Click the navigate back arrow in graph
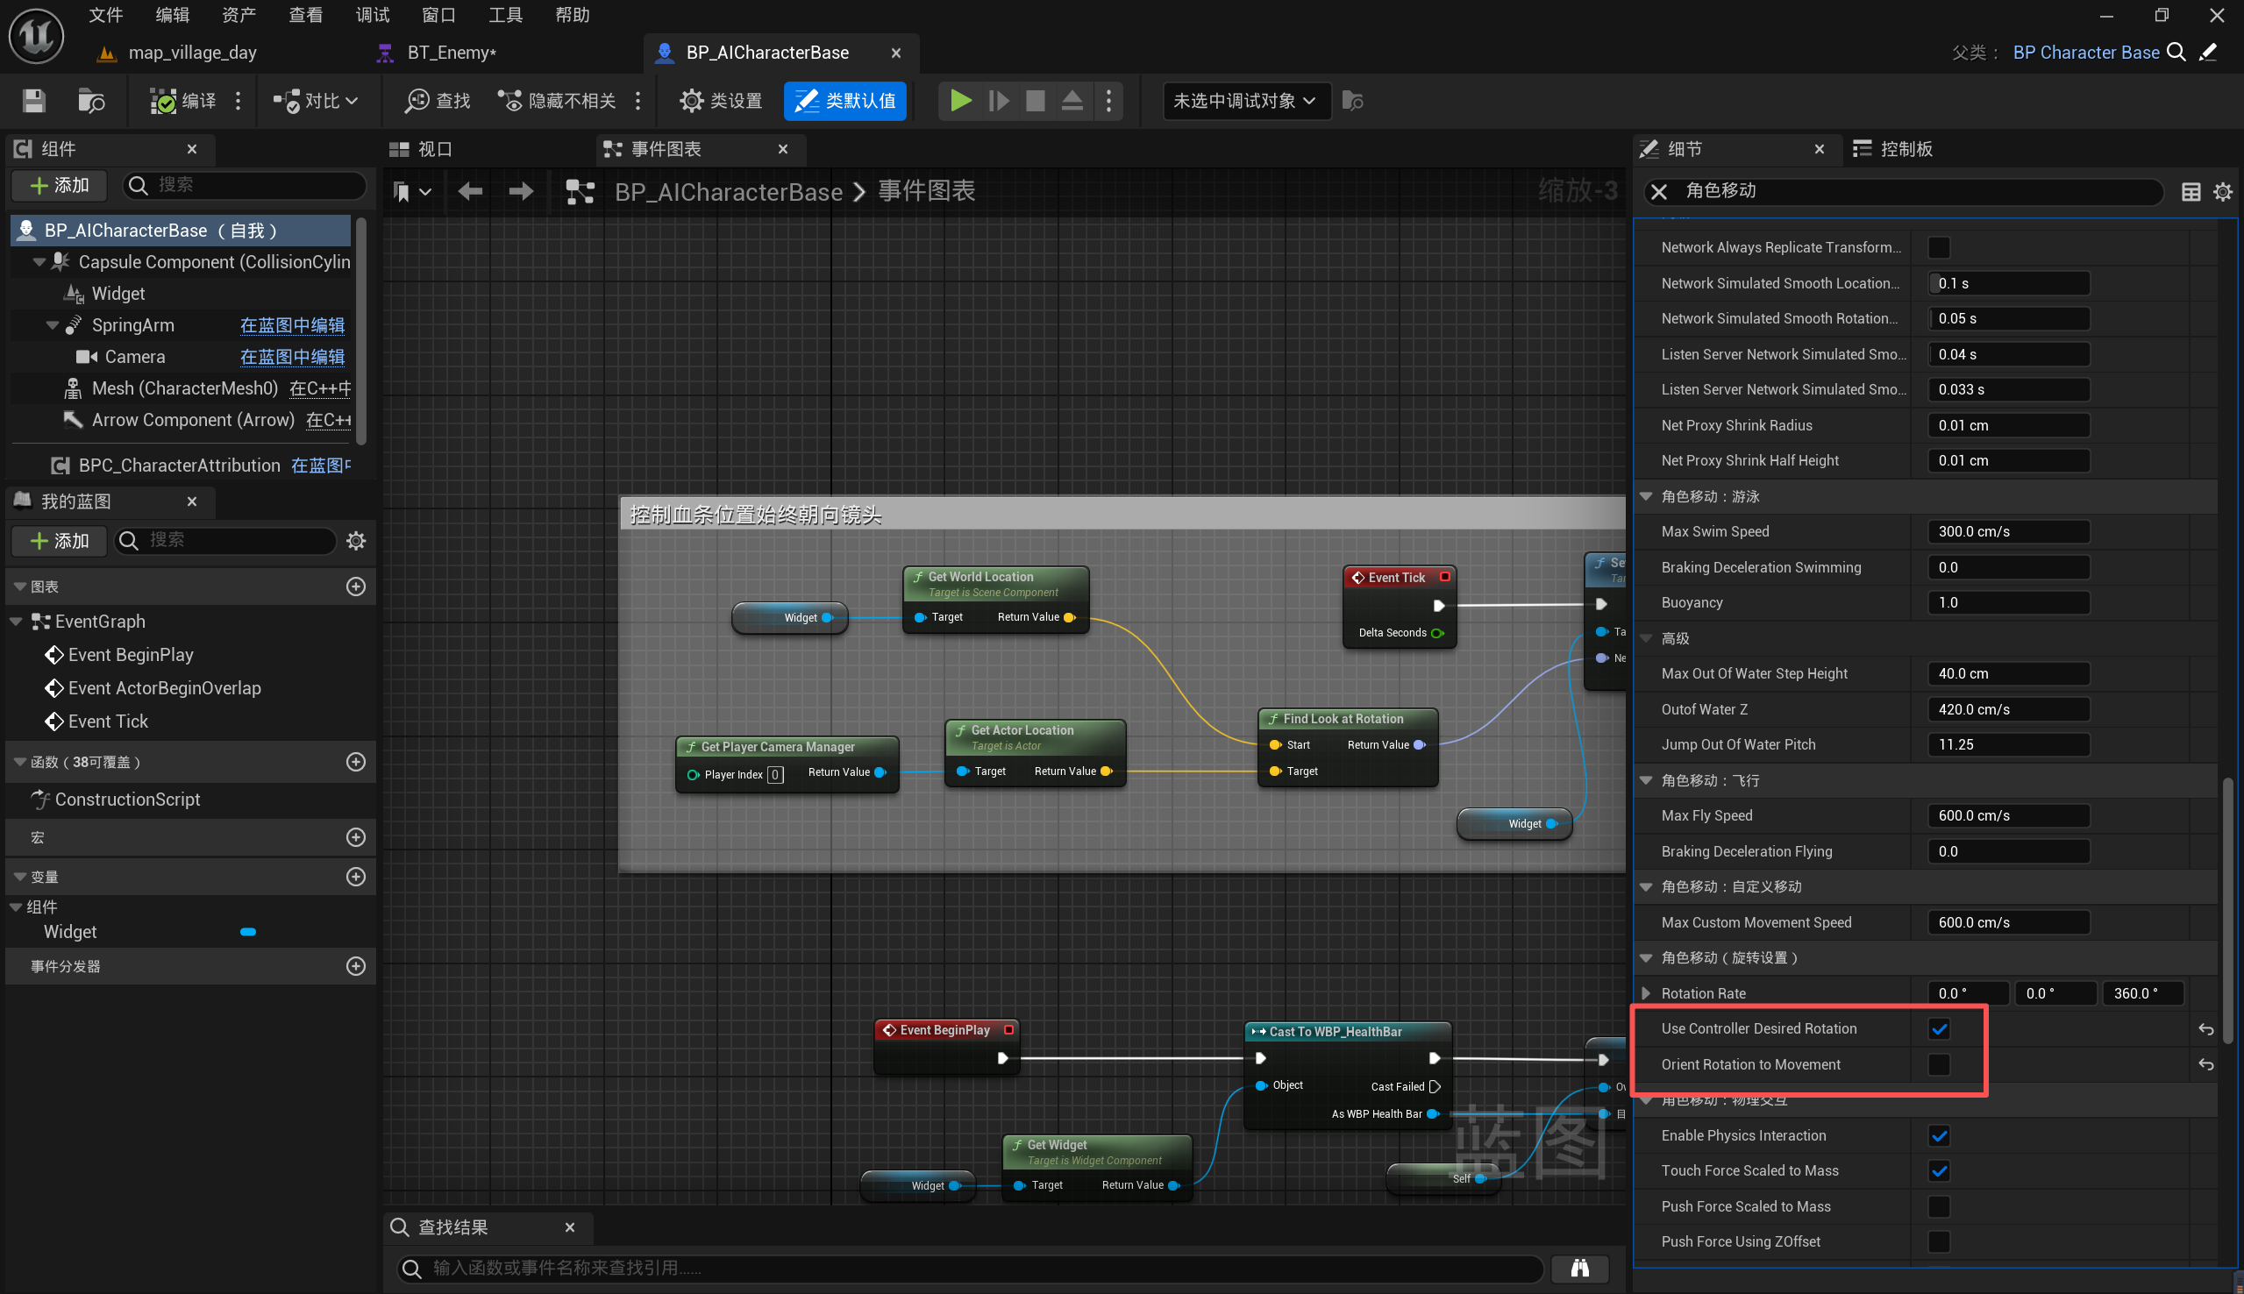 470,191
